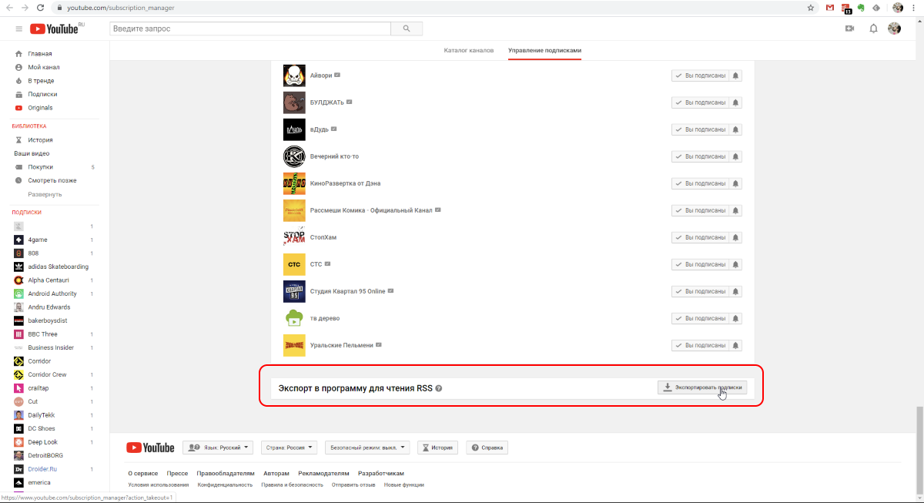Click the video upload camera icon
The image size is (924, 503).
click(848, 28)
